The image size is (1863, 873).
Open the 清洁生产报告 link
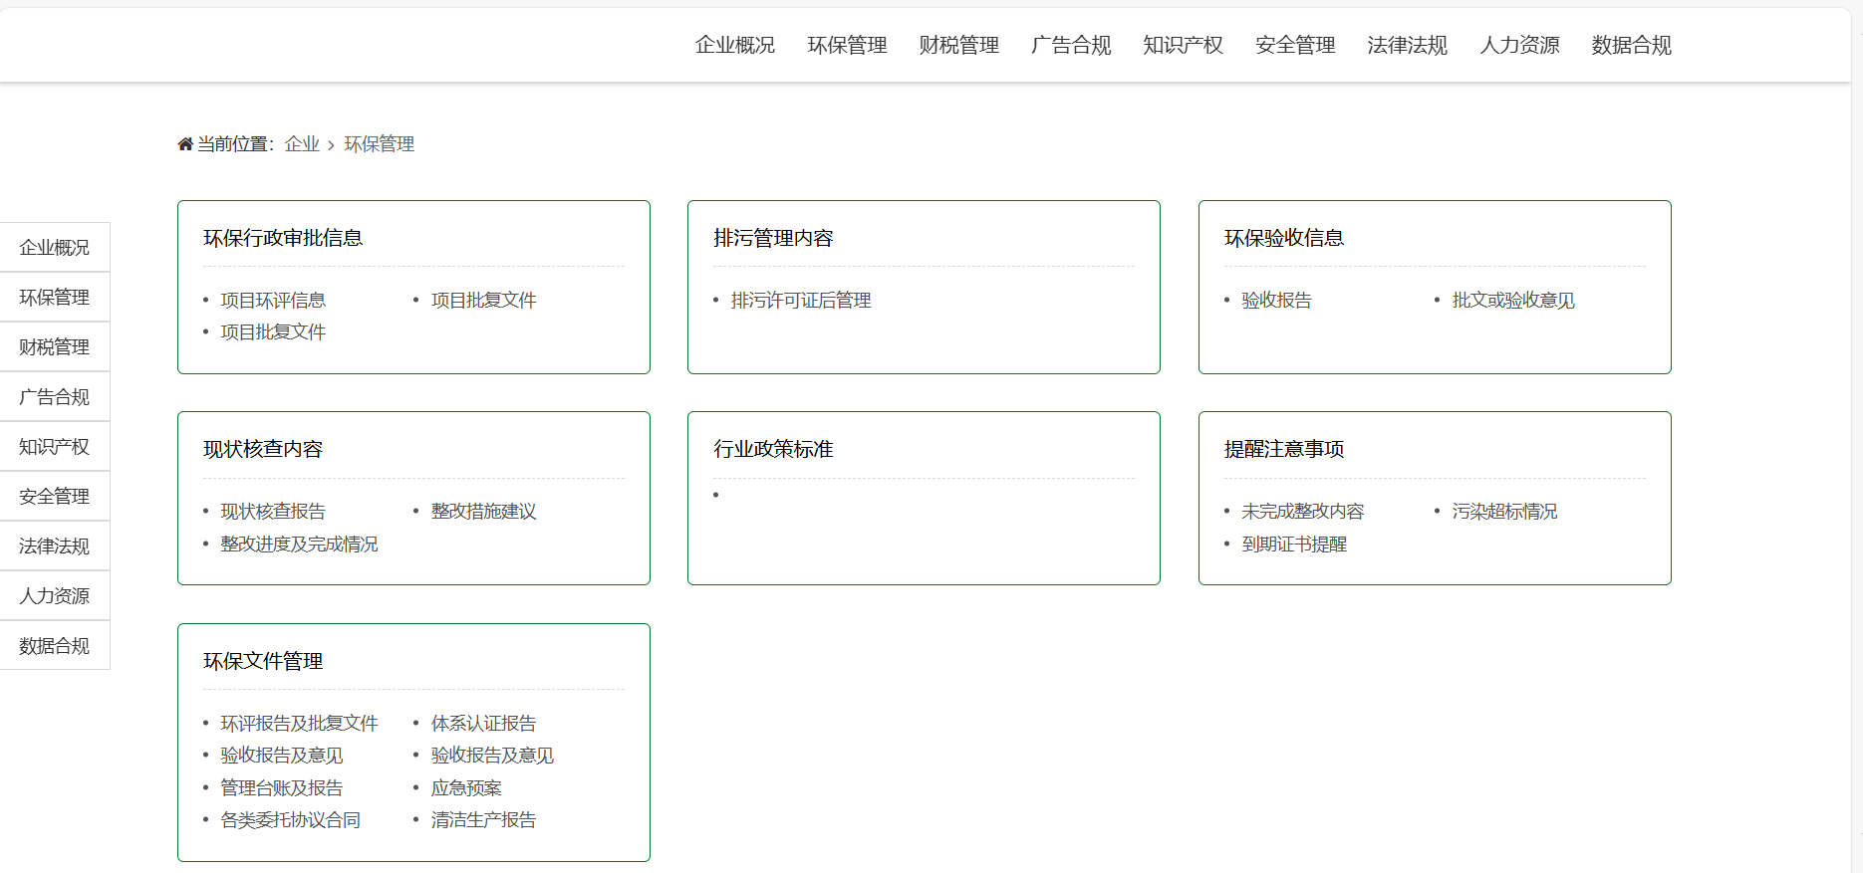(x=483, y=819)
